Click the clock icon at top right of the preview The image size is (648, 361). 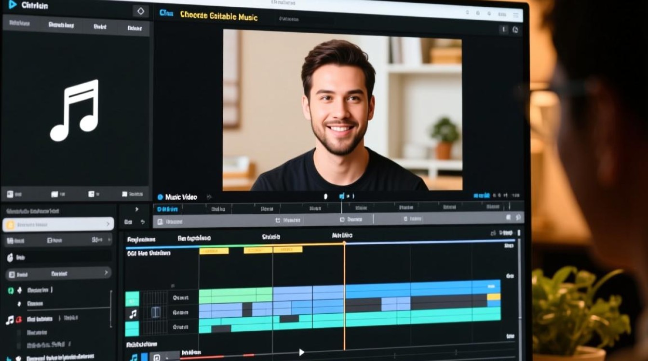pyautogui.click(x=515, y=30)
